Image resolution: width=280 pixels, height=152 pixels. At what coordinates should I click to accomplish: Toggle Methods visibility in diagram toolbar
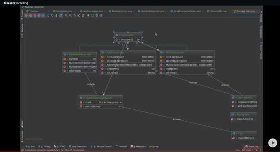35,15
